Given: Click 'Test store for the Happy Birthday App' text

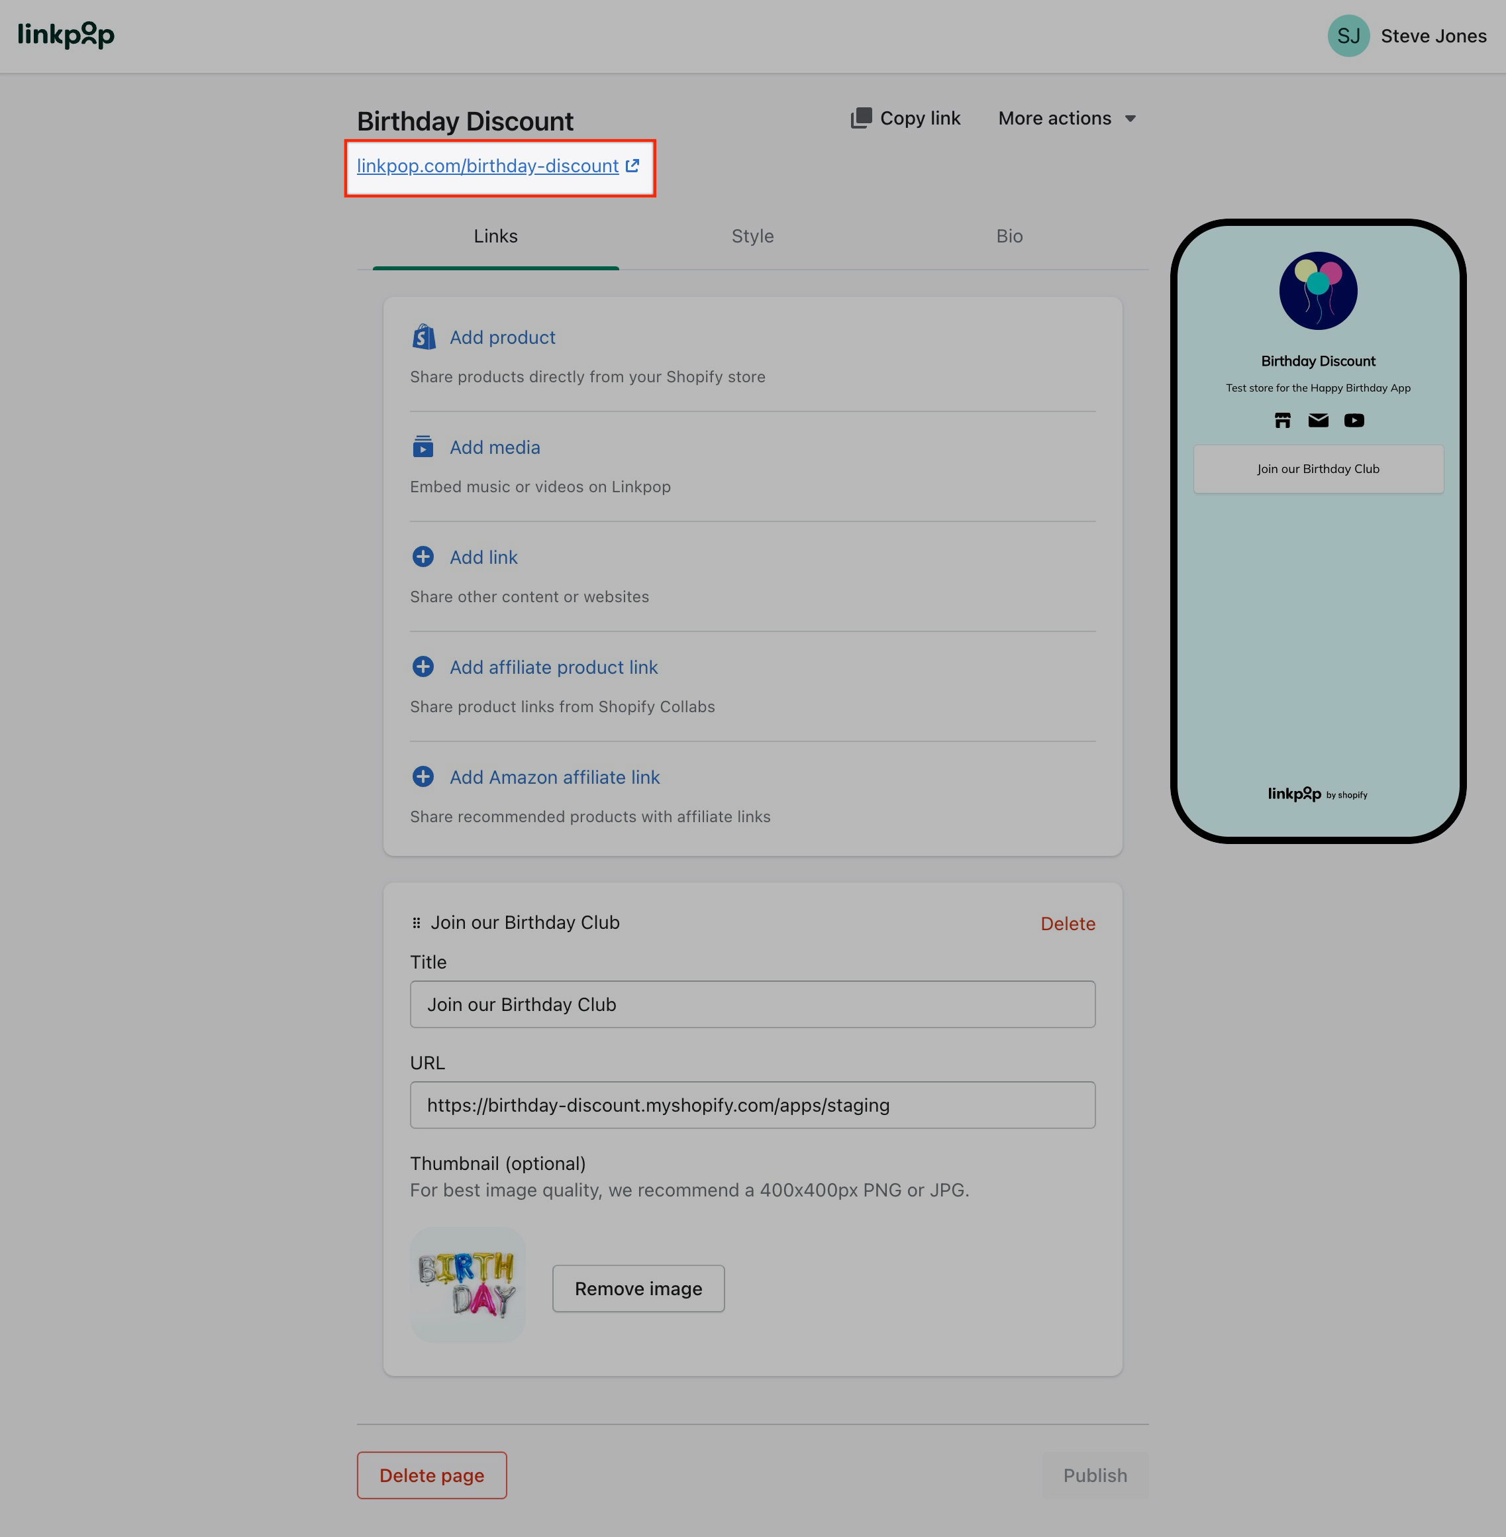Looking at the screenshot, I should point(1318,388).
